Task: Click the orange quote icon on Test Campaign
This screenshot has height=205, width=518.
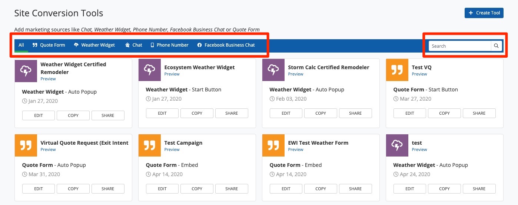Action: (150, 145)
